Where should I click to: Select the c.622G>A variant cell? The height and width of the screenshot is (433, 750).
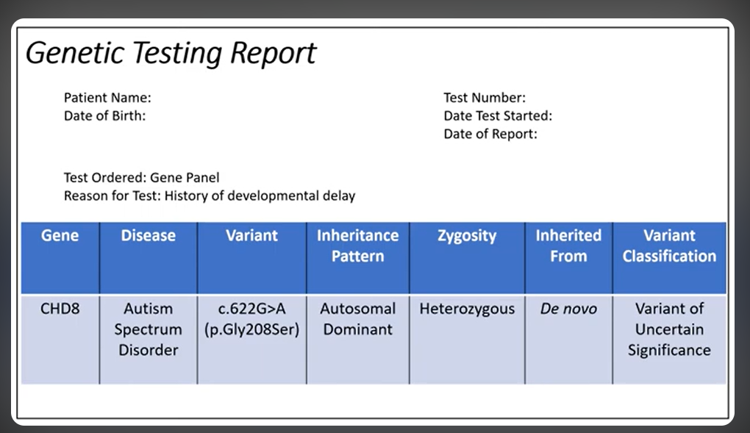pyautogui.click(x=251, y=319)
